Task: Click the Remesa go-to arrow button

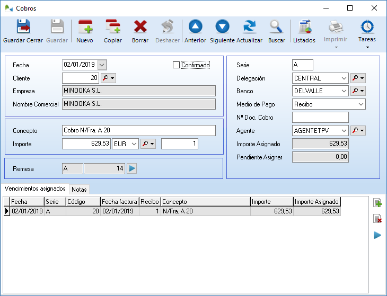Action: (x=132, y=168)
